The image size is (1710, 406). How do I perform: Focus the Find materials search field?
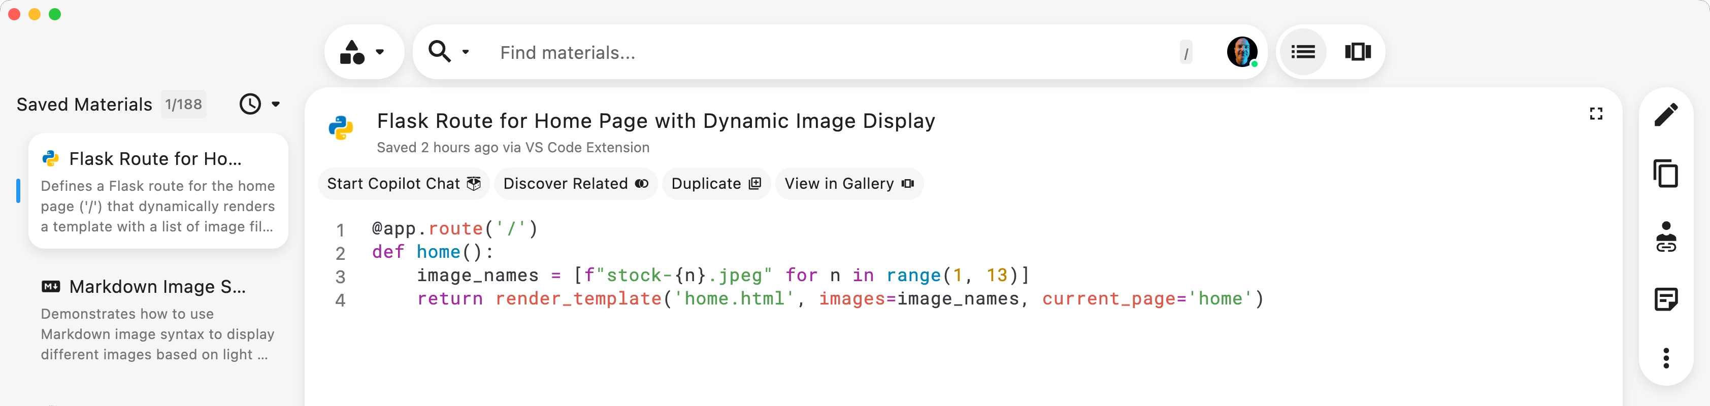[830, 52]
